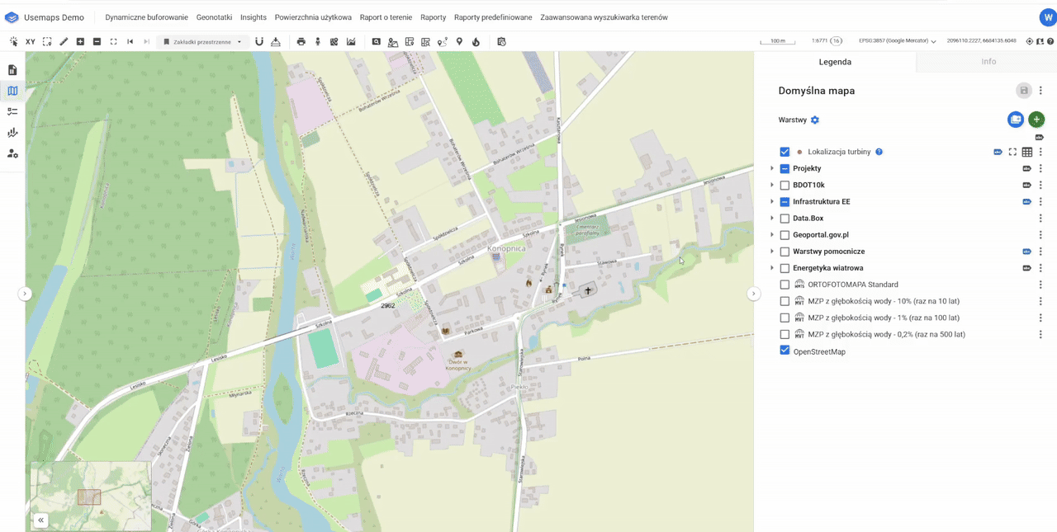Enable the ORTOFOTOMAPA Standard layer

(784, 285)
